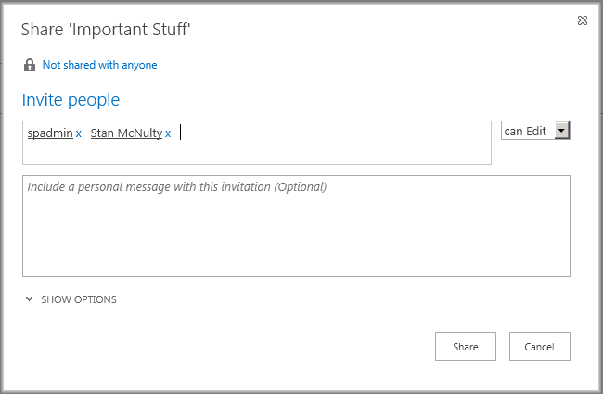This screenshot has width=603, height=394.
Task: Expand the SHOW OPTIONS section
Action: pos(79,299)
